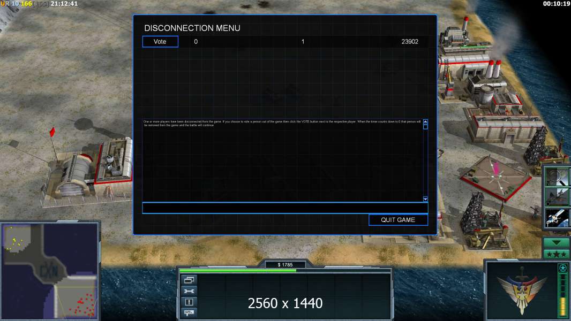Activate the spy satellite power icon

click(x=557, y=217)
